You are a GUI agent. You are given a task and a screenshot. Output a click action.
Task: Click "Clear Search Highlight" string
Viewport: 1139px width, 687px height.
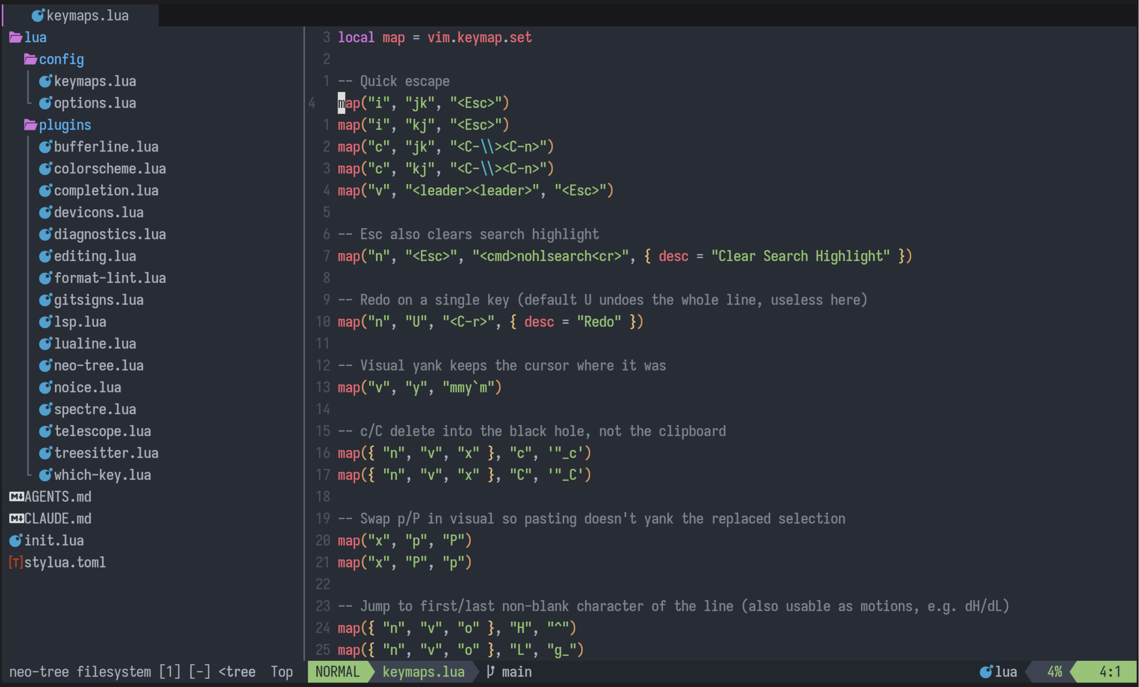tap(801, 256)
